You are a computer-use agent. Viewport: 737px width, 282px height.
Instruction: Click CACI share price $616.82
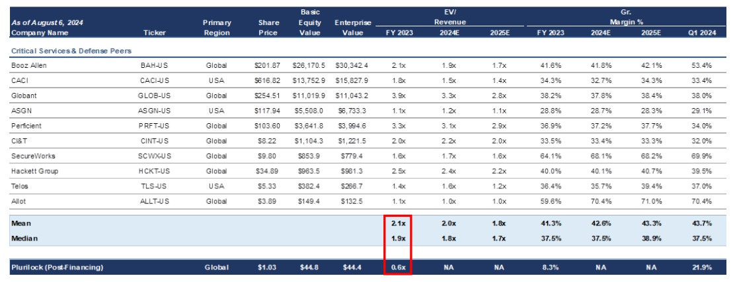point(266,80)
